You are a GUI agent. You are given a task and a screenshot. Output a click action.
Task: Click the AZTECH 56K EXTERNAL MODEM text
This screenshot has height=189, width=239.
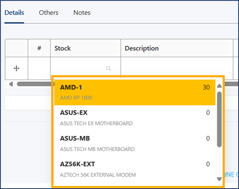pos(98,175)
